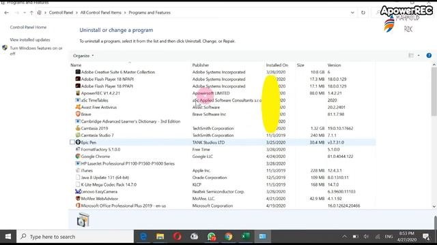Click the Avast Free Antivirus icon
This screenshot has height=245, width=437.
click(x=78, y=107)
